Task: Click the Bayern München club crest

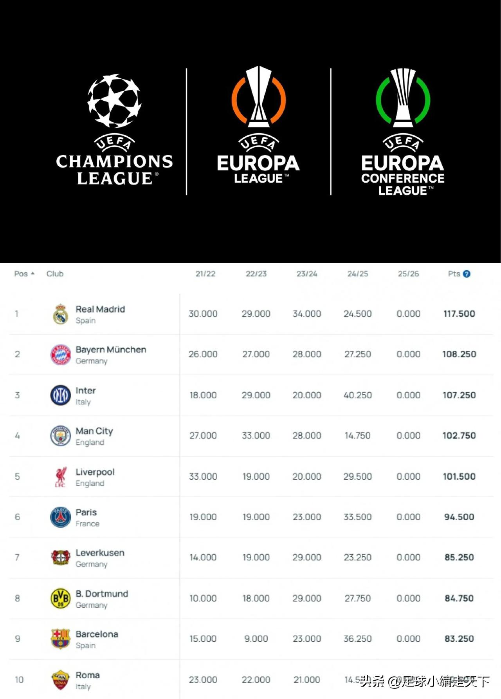Action: pyautogui.click(x=61, y=355)
